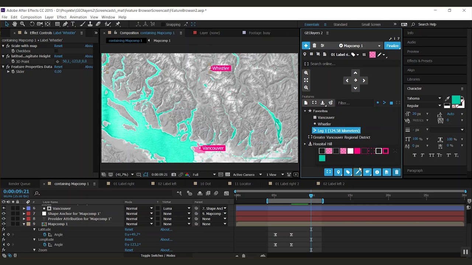Click the blue info icon button
Viewport: 472px width, 265px height.
coord(377,172)
